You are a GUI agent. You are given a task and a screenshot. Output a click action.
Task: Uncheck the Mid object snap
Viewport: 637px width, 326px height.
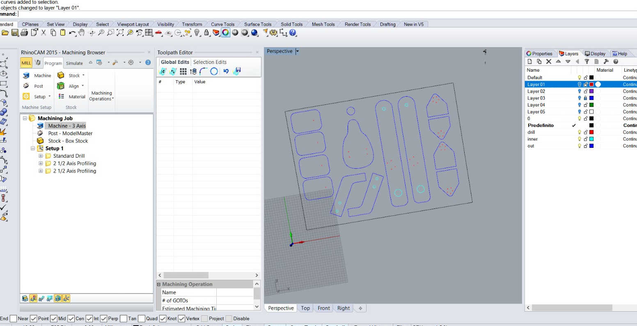[x=53, y=319]
